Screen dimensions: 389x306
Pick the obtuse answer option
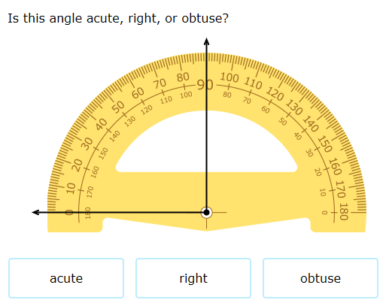pyautogui.click(x=321, y=278)
